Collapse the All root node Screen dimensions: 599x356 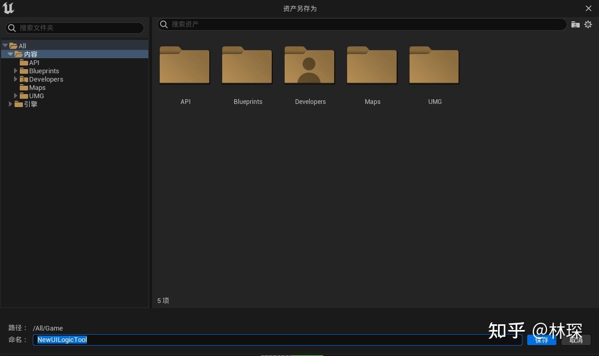5,46
